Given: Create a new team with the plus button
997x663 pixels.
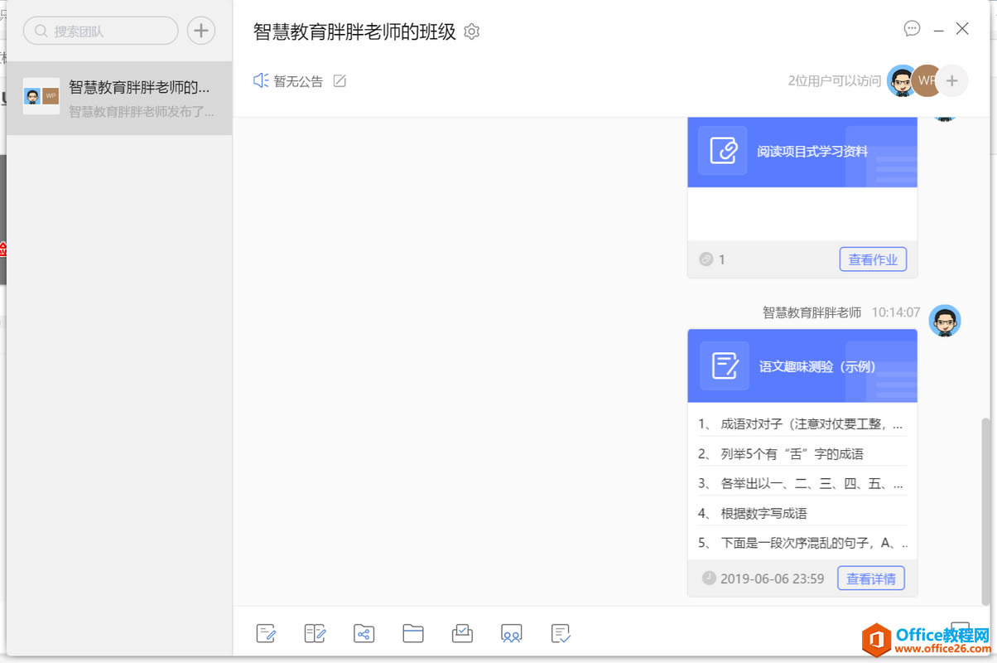Looking at the screenshot, I should tap(200, 31).
